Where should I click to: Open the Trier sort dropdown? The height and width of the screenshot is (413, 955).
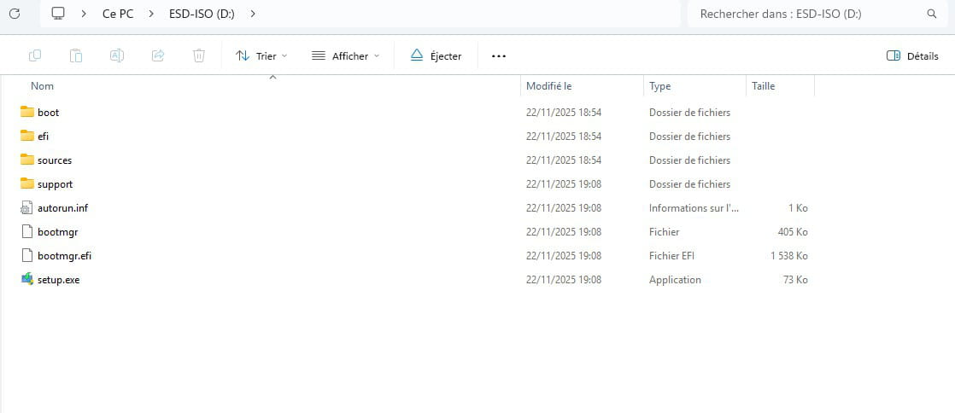(261, 56)
